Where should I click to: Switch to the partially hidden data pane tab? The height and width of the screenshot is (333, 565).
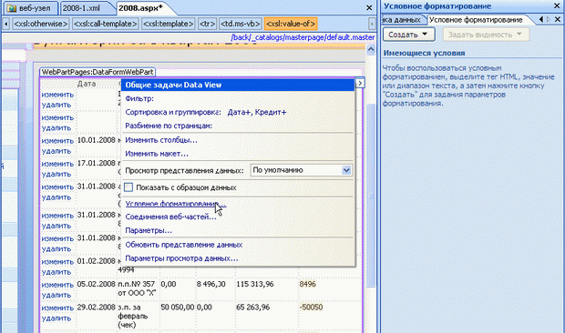(x=403, y=20)
